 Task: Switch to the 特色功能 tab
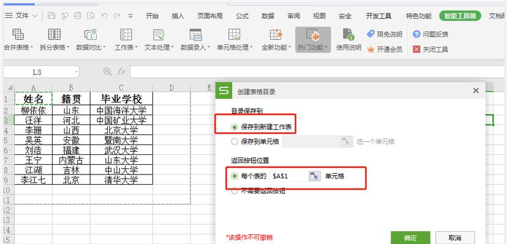(419, 16)
